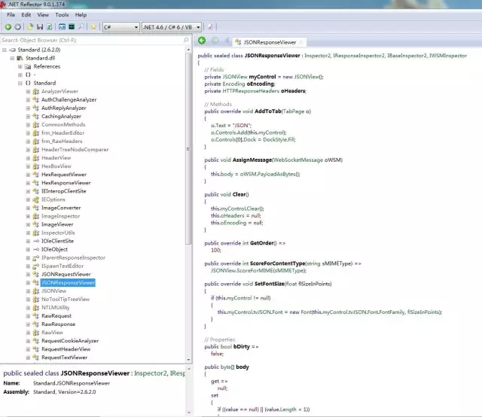Click the green Back arrow in main toolbar

tap(8, 27)
